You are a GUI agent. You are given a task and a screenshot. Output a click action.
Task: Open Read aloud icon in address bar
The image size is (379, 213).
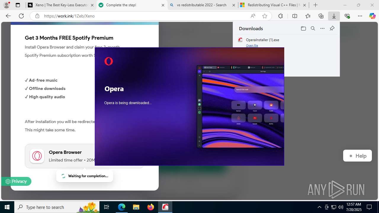tap(253, 16)
